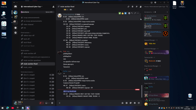Add letter A reaction to message

125,13
